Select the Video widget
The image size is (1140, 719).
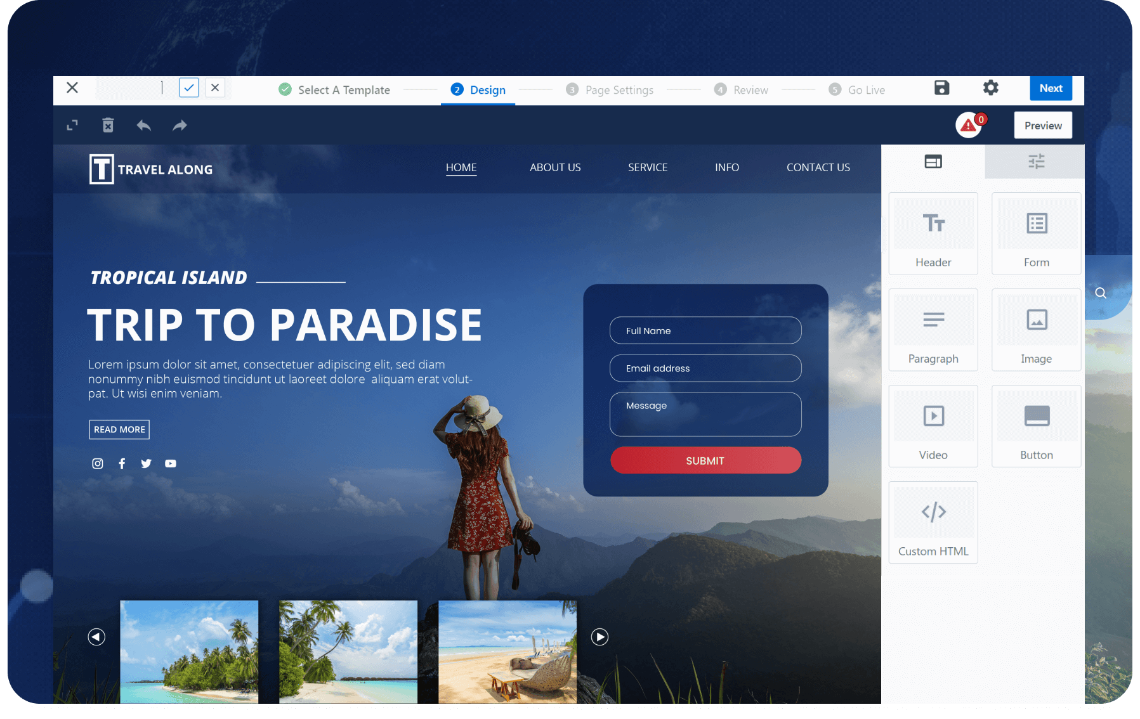[933, 426]
